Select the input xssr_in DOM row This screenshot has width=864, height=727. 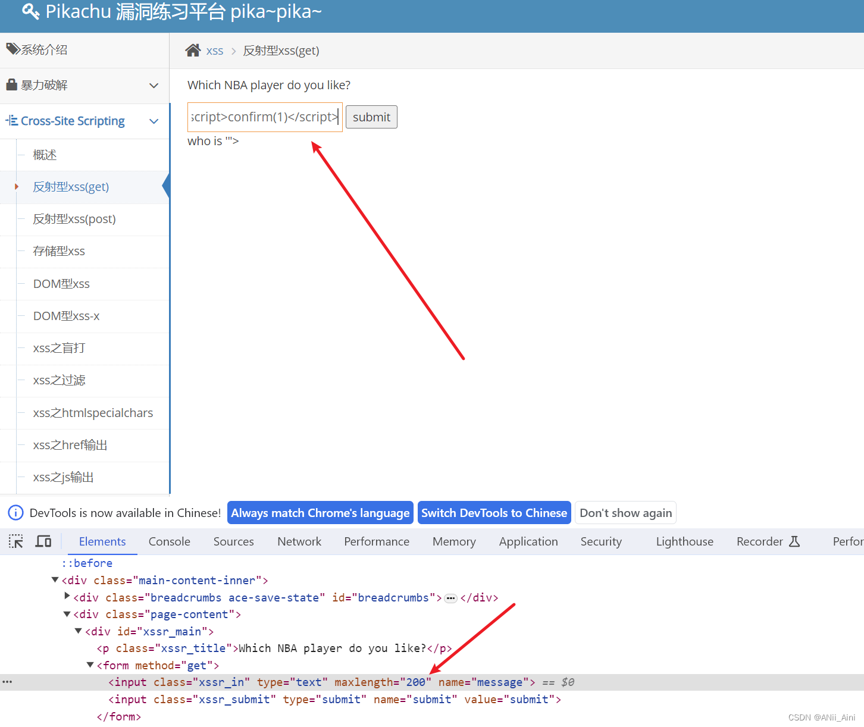(x=432, y=682)
